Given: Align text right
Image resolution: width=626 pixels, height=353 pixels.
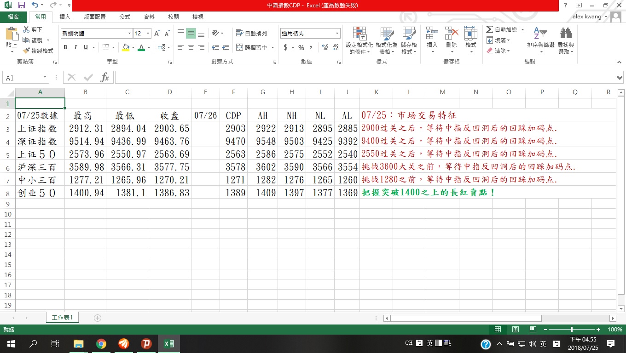Looking at the screenshot, I should [201, 47].
